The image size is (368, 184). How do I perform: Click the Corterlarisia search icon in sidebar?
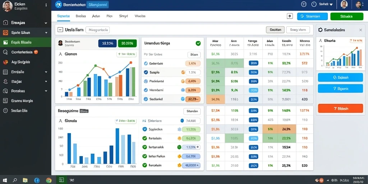click(x=5, y=52)
